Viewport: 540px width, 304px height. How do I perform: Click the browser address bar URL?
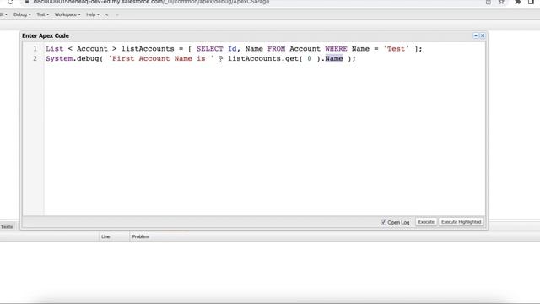[x=151, y=2]
